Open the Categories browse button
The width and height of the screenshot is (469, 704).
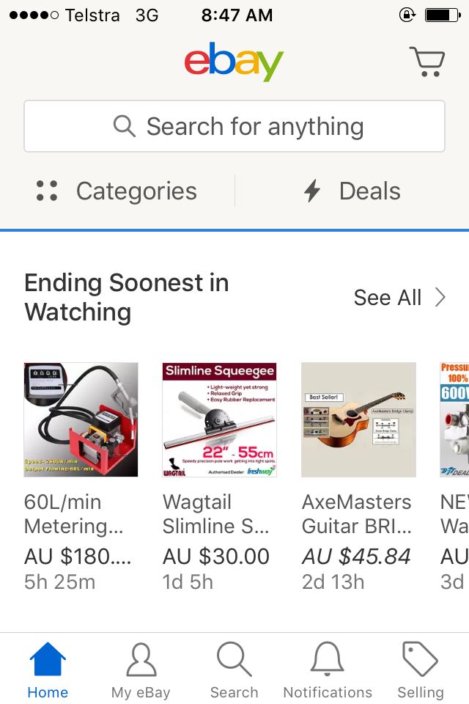(117, 191)
